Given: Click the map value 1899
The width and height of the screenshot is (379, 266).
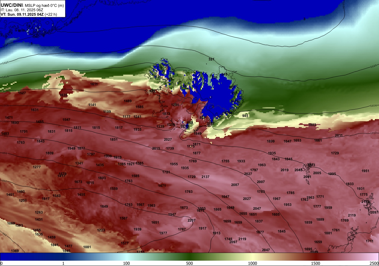Looking at the screenshot, I should pos(271,141).
